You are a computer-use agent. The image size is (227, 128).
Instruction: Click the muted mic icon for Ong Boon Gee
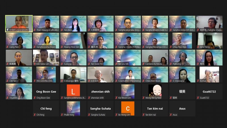pos(35,98)
